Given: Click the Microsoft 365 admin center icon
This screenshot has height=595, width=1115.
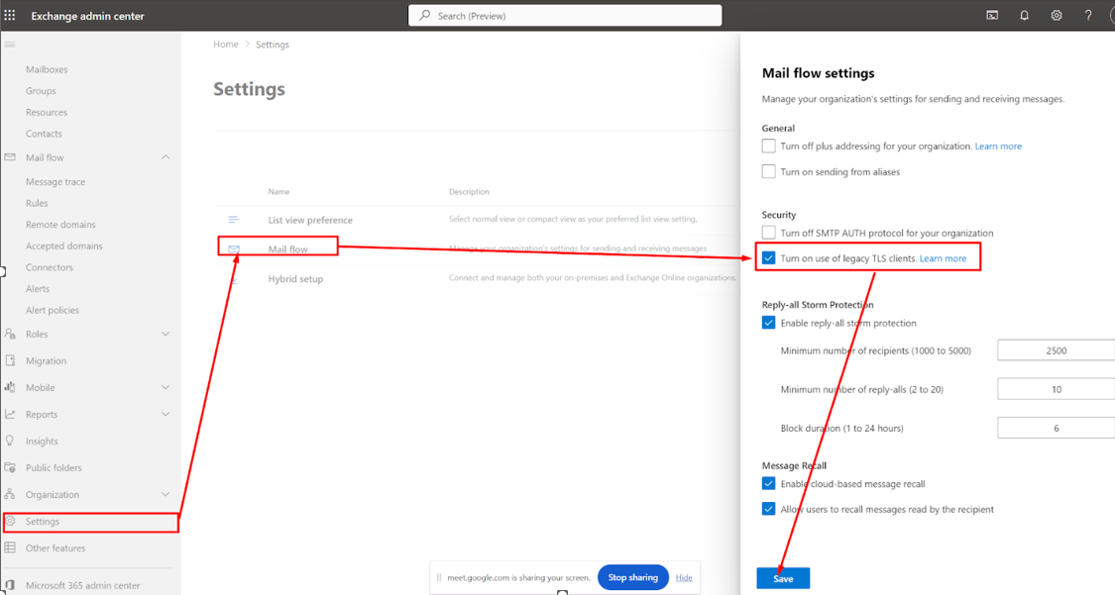Looking at the screenshot, I should [x=10, y=586].
